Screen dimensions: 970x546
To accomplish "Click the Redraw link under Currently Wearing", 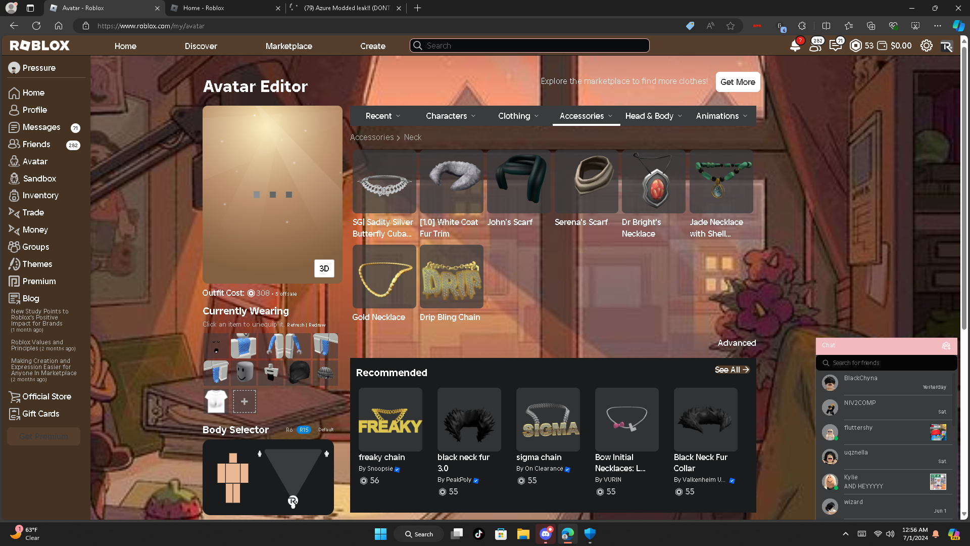I will tap(317, 325).
